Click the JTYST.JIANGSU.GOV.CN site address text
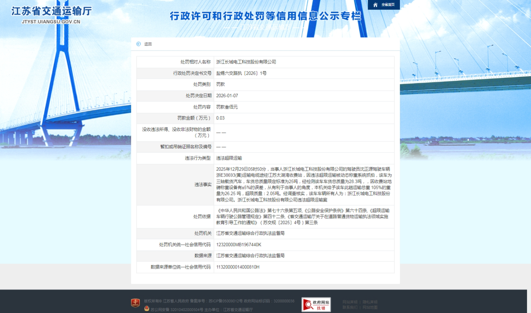This screenshot has height=313, width=531. click(51, 22)
